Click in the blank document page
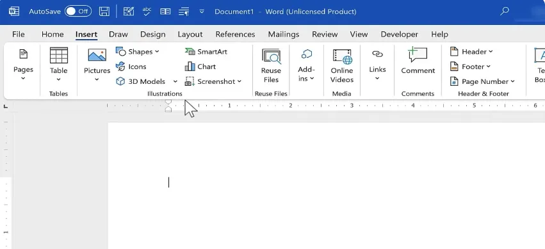This screenshot has width=545, height=249. 326,186
